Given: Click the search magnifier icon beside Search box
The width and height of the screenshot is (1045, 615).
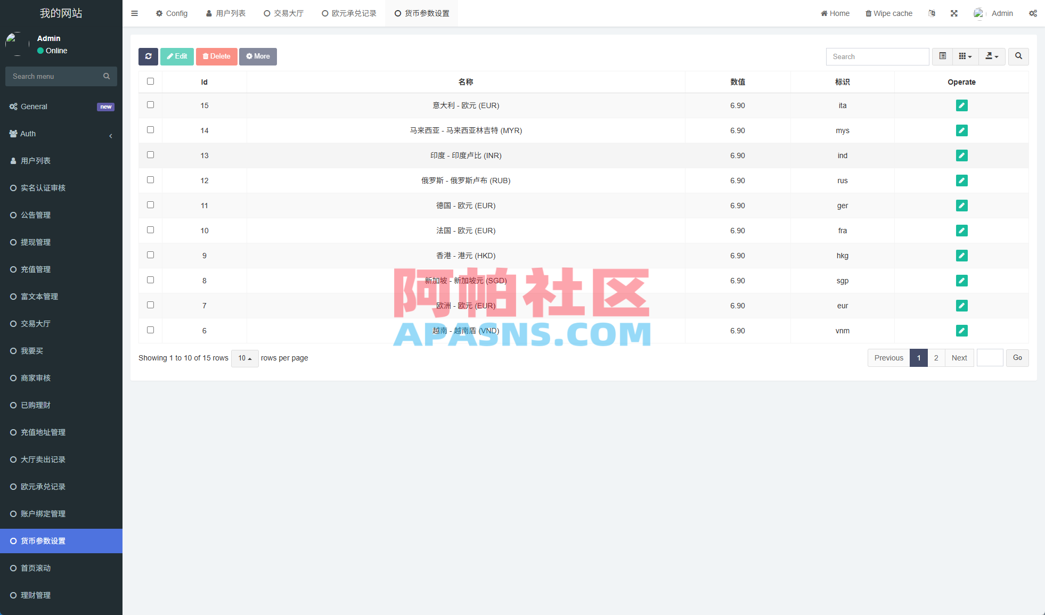Looking at the screenshot, I should 1018,56.
